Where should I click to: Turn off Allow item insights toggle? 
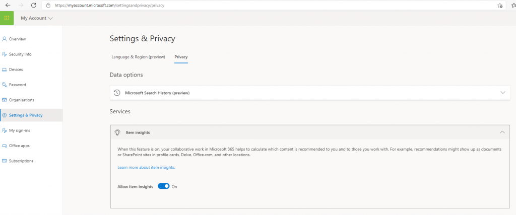tap(163, 186)
